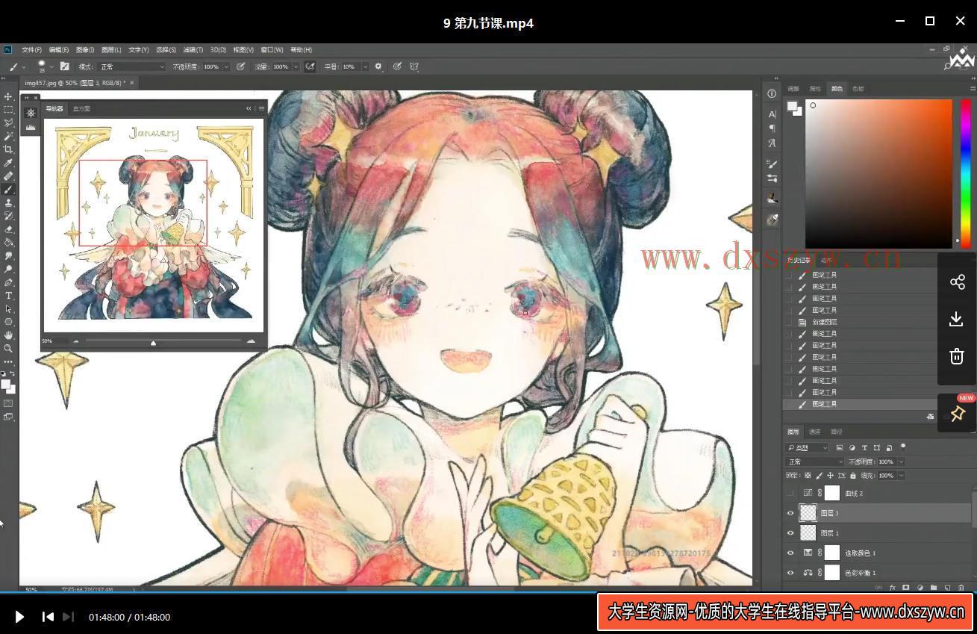Open brush settings panel in options bar
Image resolution: width=977 pixels, height=634 pixels.
65,66
